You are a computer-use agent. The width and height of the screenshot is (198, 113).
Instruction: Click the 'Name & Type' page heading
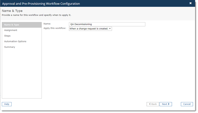point(12,11)
